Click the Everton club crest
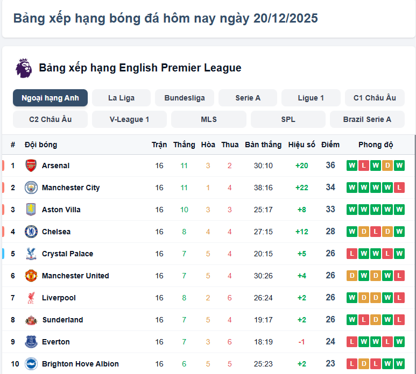The height and width of the screenshot is (374, 416). (31, 342)
